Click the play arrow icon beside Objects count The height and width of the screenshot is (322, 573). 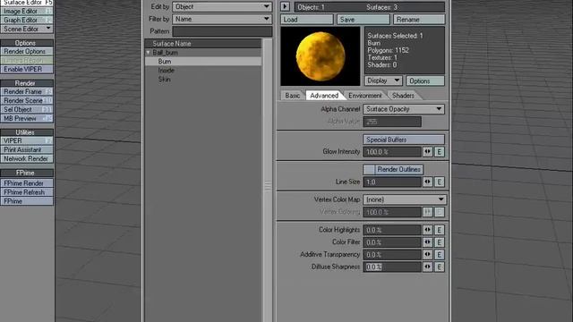point(285,6)
